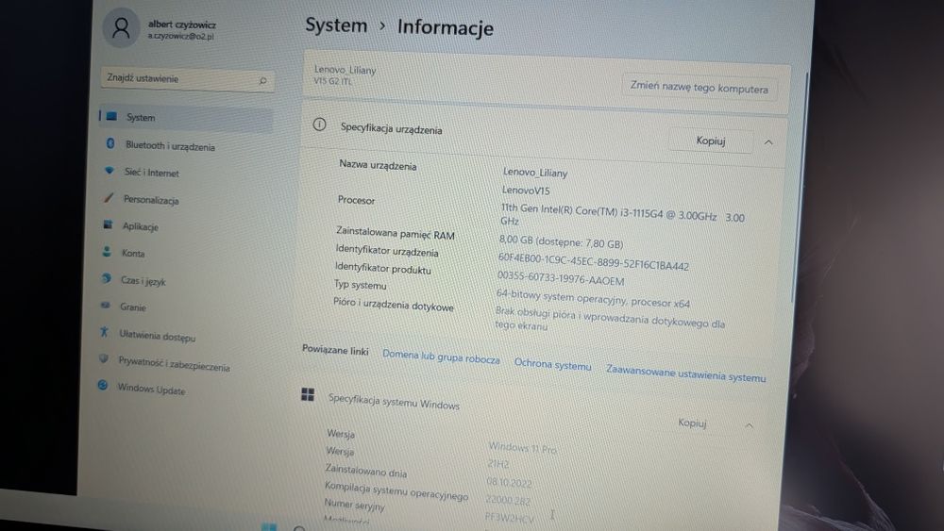Screen dimensions: 944x531
Task: Click the LenovoV15 text line
Action: 526,191
